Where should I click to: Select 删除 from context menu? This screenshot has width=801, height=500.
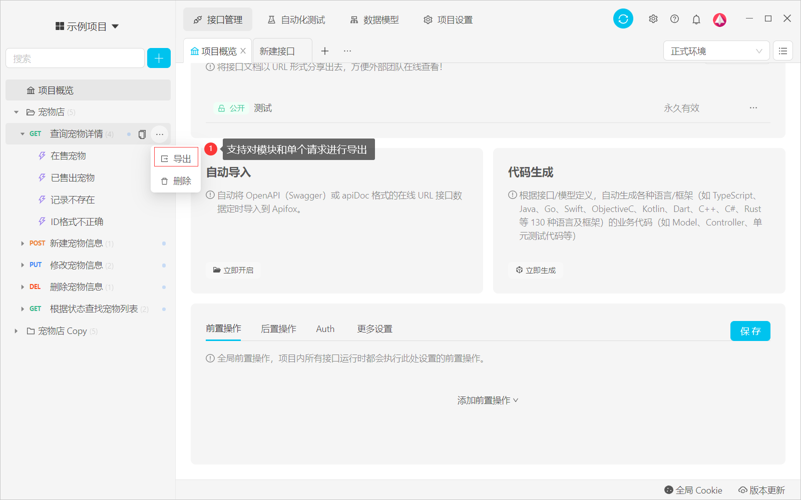(176, 181)
